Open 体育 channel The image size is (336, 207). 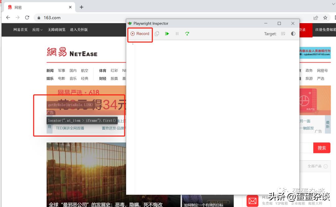[x=103, y=70]
